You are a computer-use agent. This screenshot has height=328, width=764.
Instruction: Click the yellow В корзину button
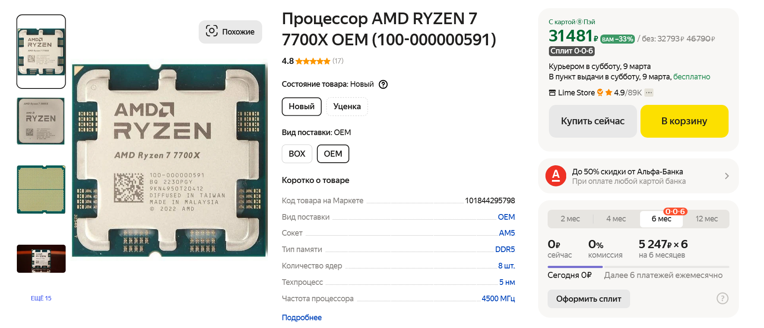[x=684, y=121]
